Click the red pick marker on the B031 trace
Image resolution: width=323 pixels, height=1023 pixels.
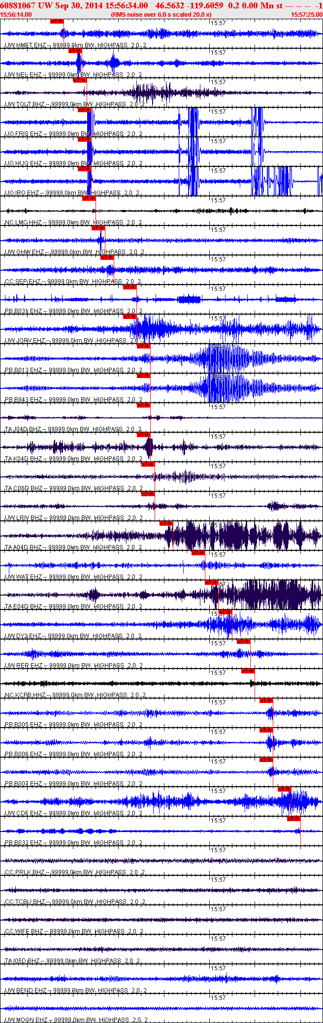[x=129, y=287]
